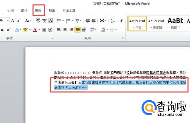190x123 pixels.
Task: Open the 引用 ribbon tab
Action: click(x=11, y=10)
